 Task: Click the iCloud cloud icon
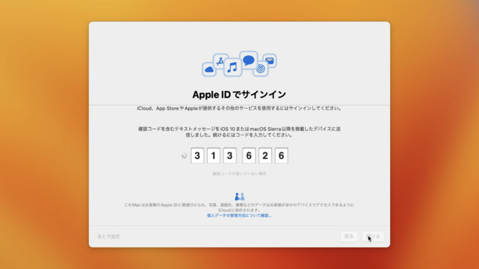[209, 69]
